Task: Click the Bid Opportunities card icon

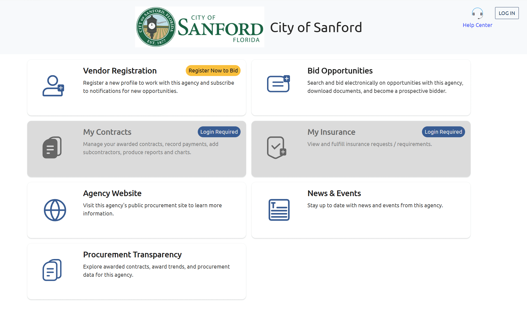Action: click(278, 84)
